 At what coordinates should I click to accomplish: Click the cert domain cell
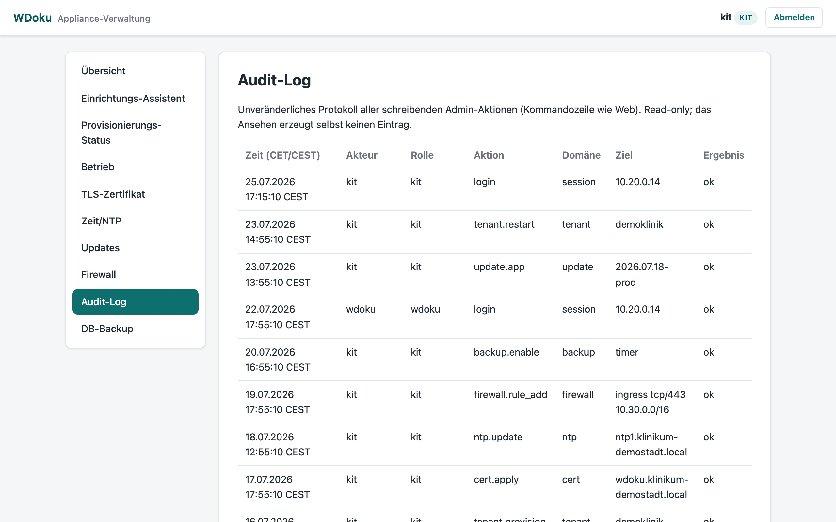pos(571,480)
